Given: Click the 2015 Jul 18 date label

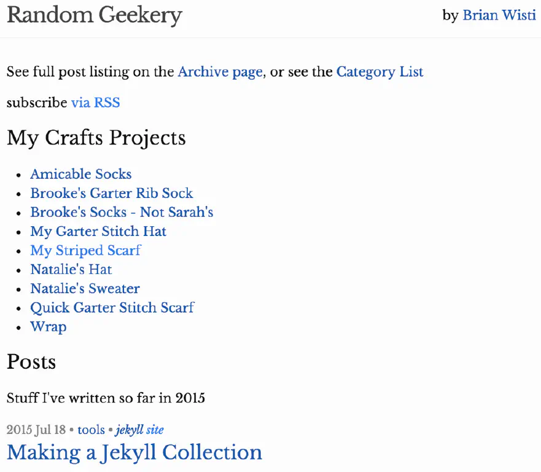Looking at the screenshot, I should click(x=36, y=430).
